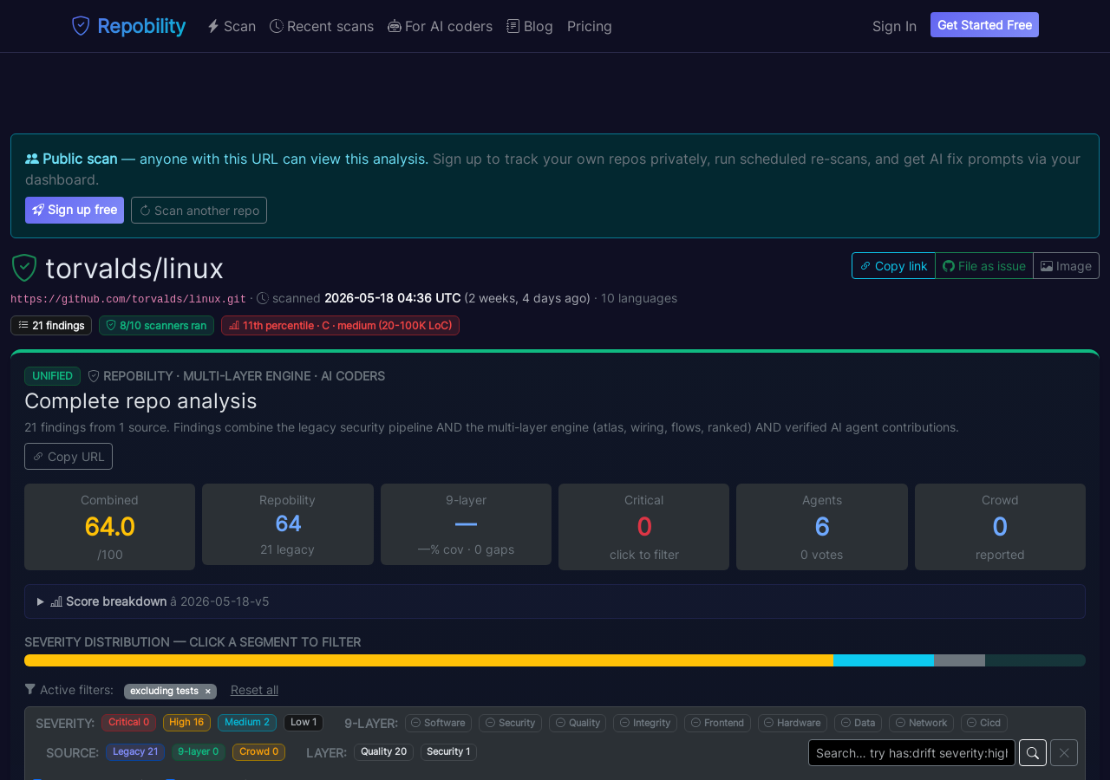Viewport: 1110px width, 780px height.
Task: Toggle the Critical 0 severity filter
Action: click(128, 723)
